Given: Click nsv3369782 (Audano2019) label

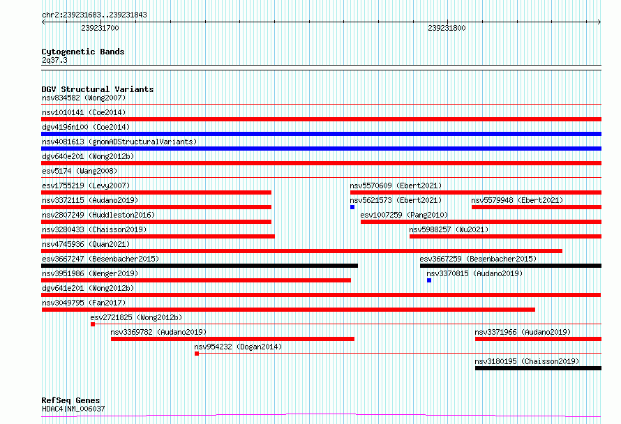Looking at the screenshot, I should 158,332.
